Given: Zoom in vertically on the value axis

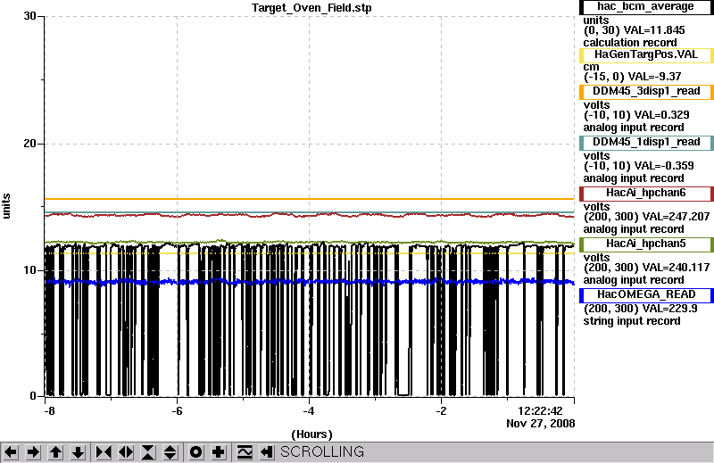Looking at the screenshot, I should pyautogui.click(x=148, y=452).
